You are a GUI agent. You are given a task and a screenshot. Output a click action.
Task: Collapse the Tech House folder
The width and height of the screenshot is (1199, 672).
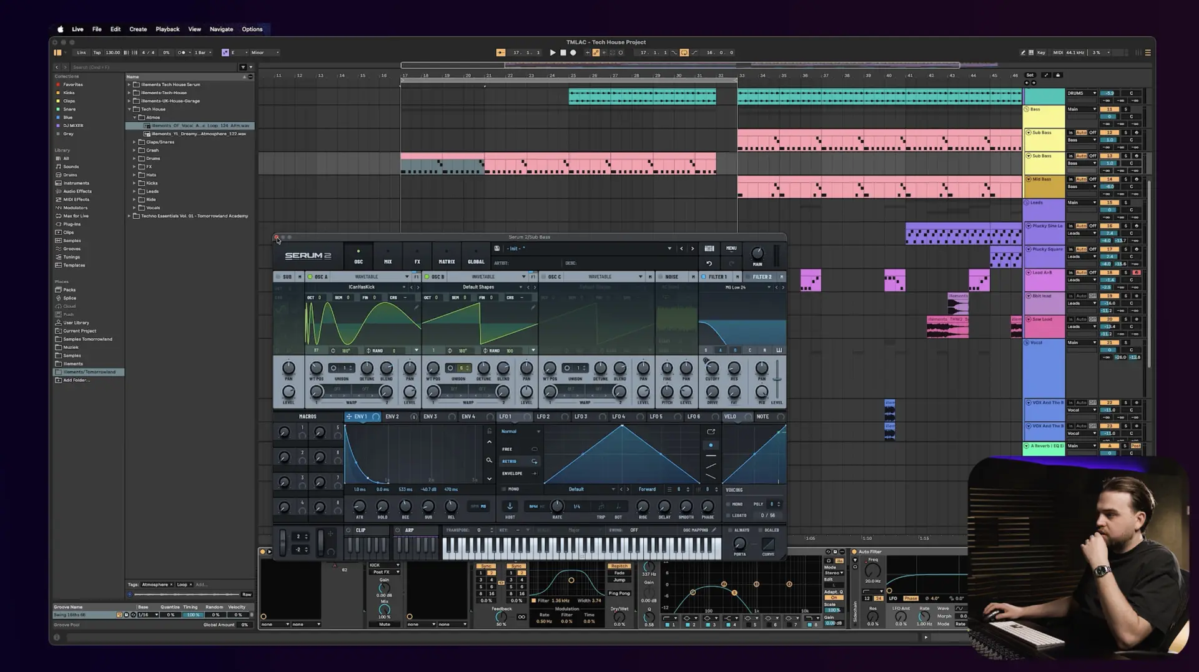[x=129, y=109]
